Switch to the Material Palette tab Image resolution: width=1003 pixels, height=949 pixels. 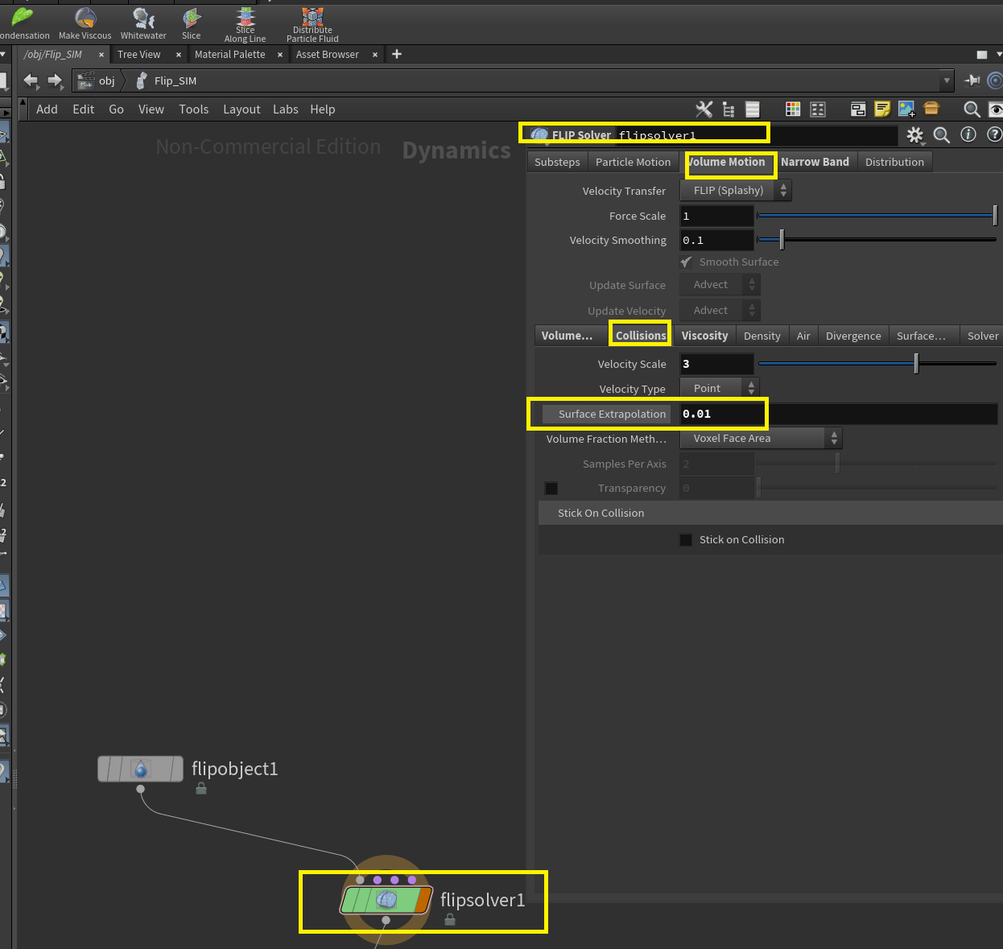click(x=230, y=55)
